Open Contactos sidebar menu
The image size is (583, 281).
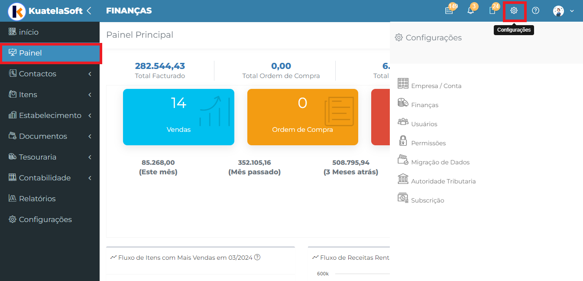tap(50, 74)
